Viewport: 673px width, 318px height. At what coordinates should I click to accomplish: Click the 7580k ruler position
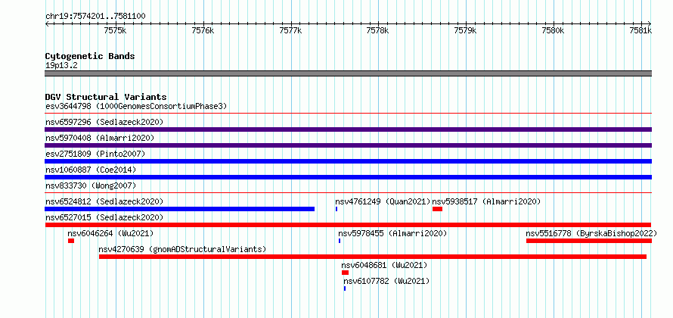(x=554, y=30)
